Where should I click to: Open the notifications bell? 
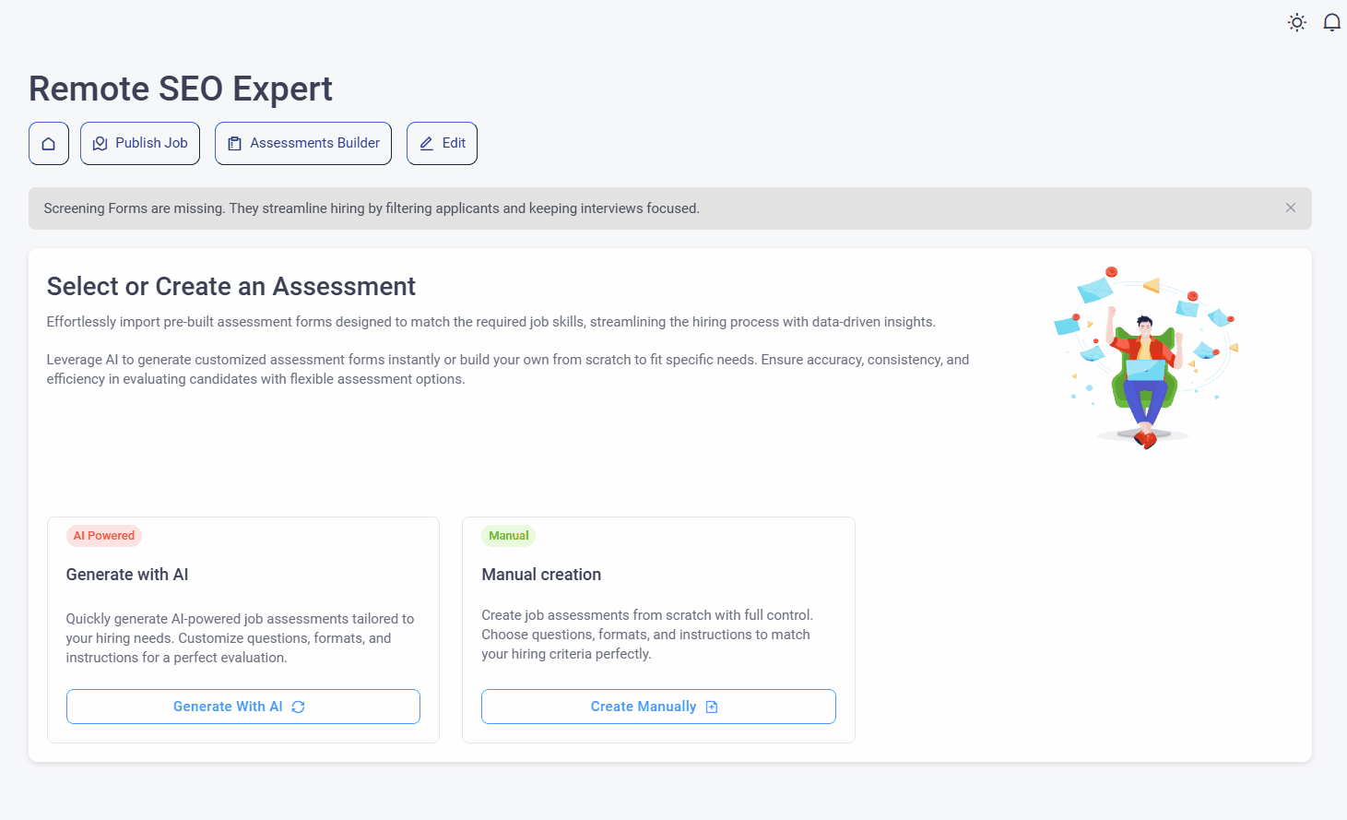point(1331,22)
